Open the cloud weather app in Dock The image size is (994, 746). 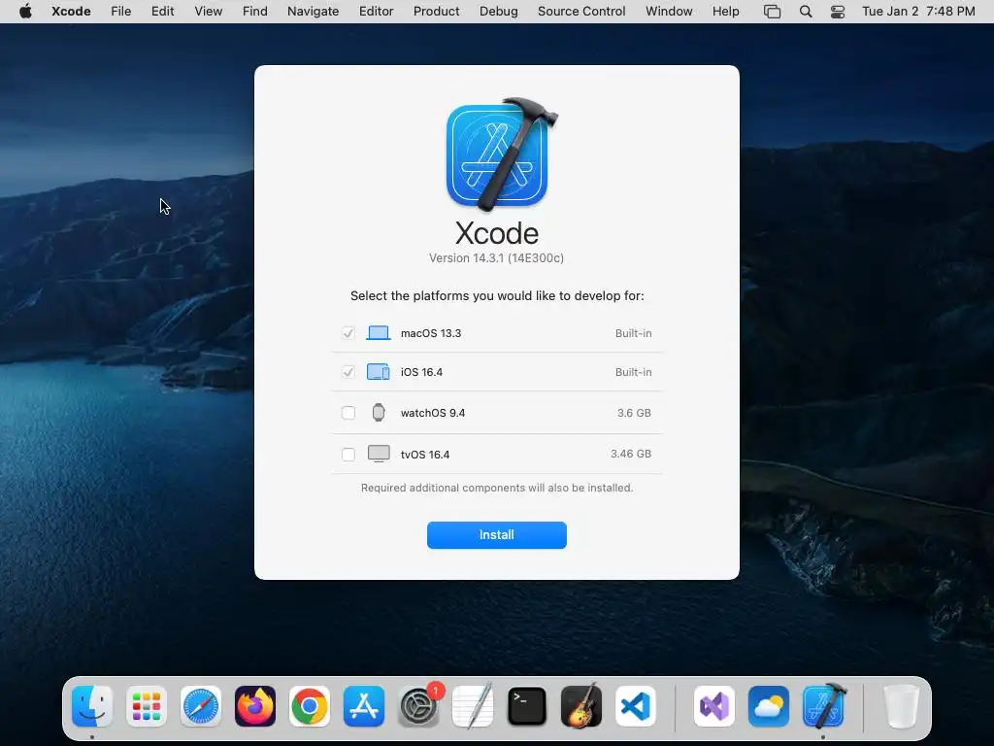pyautogui.click(x=769, y=706)
